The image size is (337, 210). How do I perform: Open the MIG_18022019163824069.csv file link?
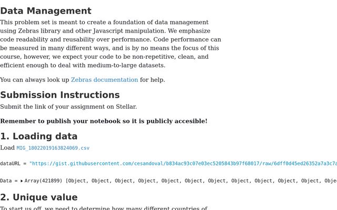[53, 148]
